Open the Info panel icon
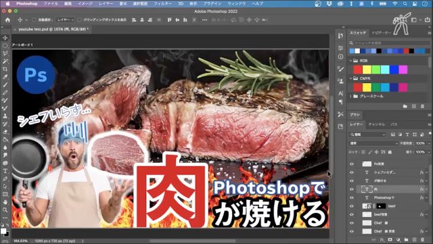The width and height of the screenshot is (433, 244). [340, 57]
